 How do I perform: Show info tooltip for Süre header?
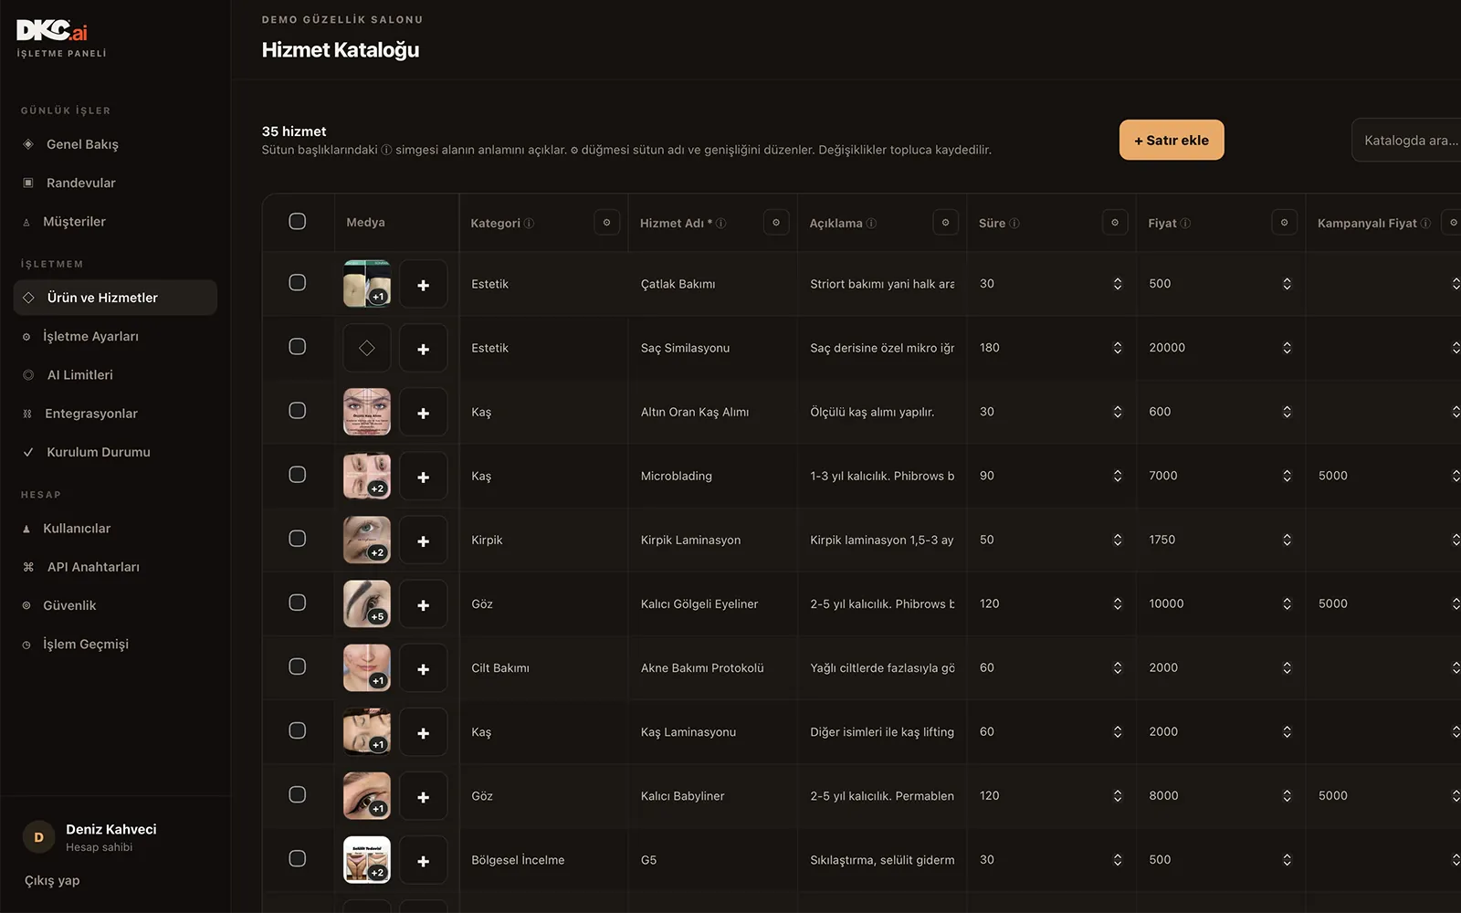pyautogui.click(x=1014, y=223)
